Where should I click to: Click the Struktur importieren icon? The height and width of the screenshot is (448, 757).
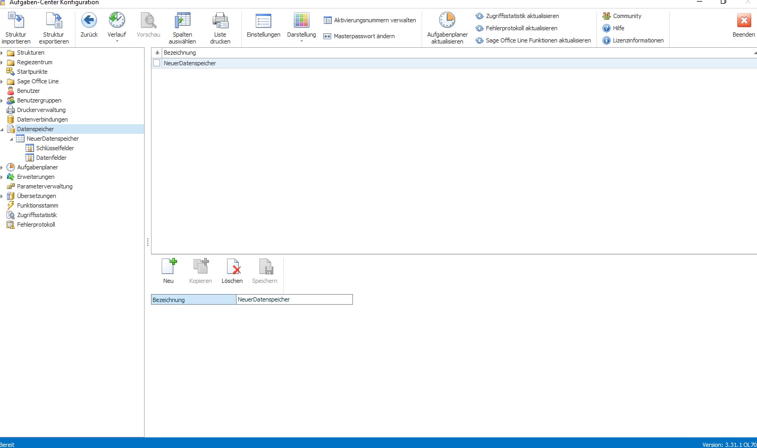16,21
